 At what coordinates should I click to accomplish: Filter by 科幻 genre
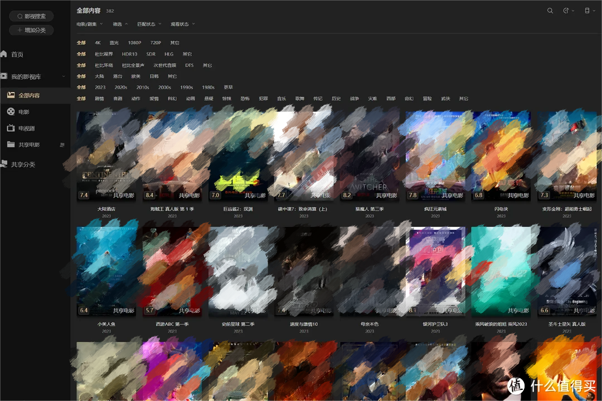coord(172,99)
